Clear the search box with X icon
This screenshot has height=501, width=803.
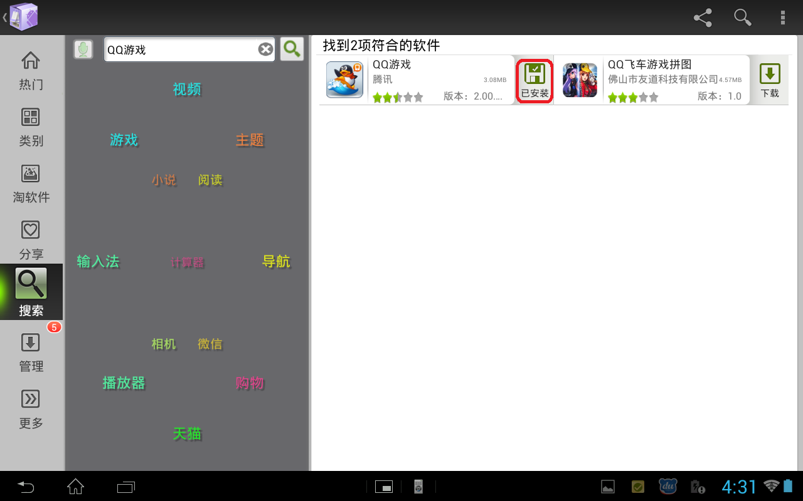[x=266, y=49]
